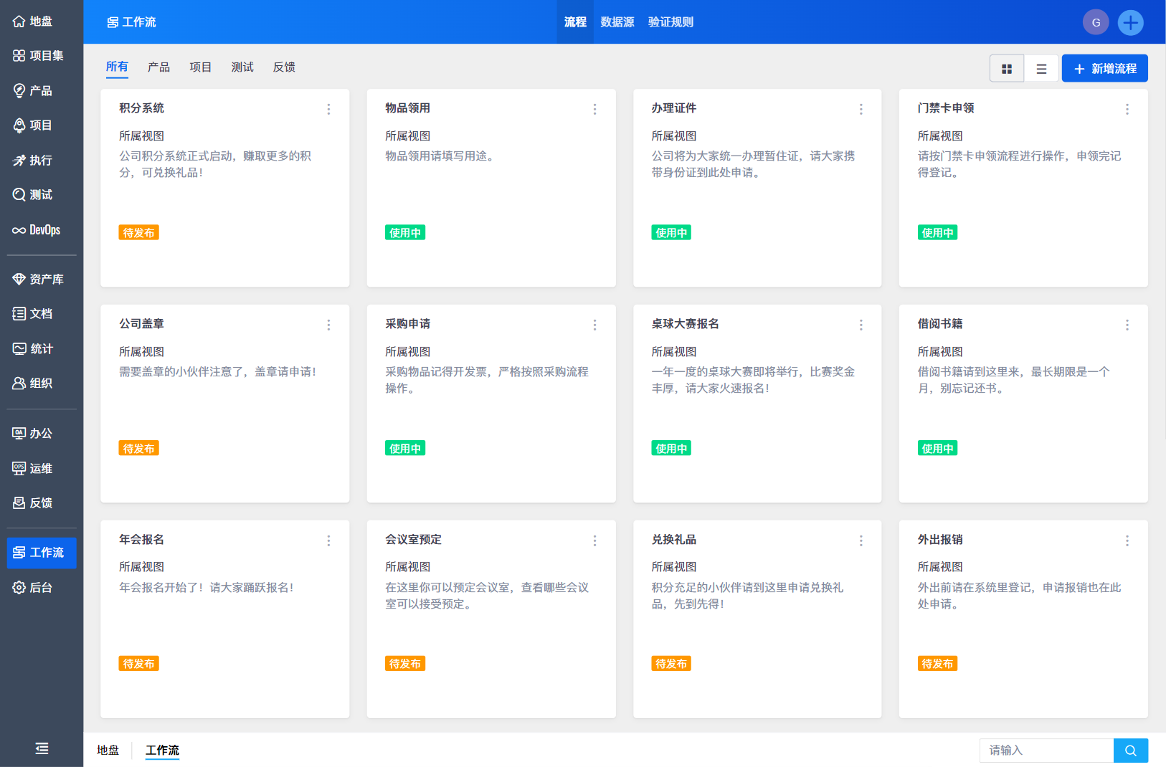This screenshot has width=1166, height=767.
Task: Click the 请输入 search field
Action: point(1046,751)
